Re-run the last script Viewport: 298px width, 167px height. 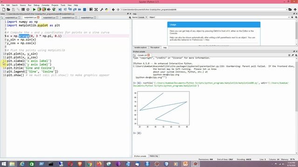[x=54, y=9]
